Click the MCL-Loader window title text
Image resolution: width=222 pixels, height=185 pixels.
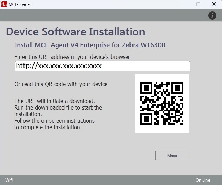pyautogui.click(x=20, y=4)
